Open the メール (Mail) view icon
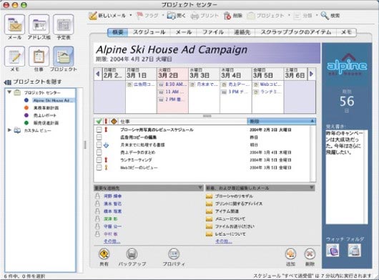The image size is (379, 280). [x=14, y=24]
